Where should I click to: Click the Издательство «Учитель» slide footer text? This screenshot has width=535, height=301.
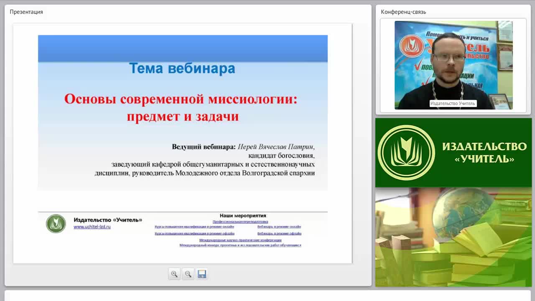pyautogui.click(x=108, y=220)
